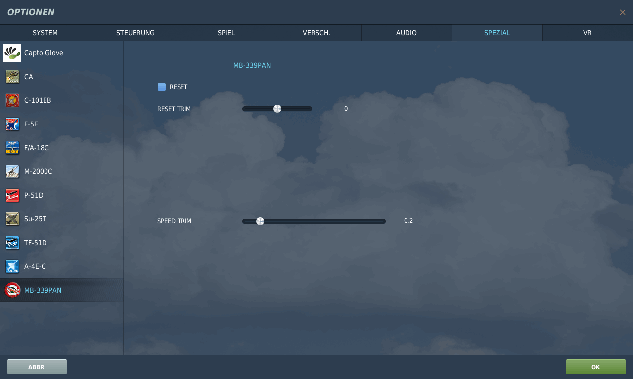Open the SPIEL tab

tap(226, 33)
